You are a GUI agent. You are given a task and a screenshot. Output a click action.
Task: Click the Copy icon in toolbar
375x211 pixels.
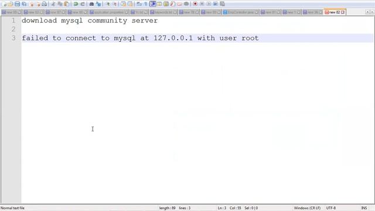point(60,4)
